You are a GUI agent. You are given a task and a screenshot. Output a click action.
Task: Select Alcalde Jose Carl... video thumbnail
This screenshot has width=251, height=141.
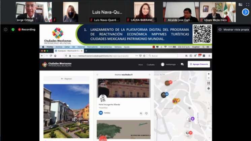pyautogui.click(x=181, y=12)
